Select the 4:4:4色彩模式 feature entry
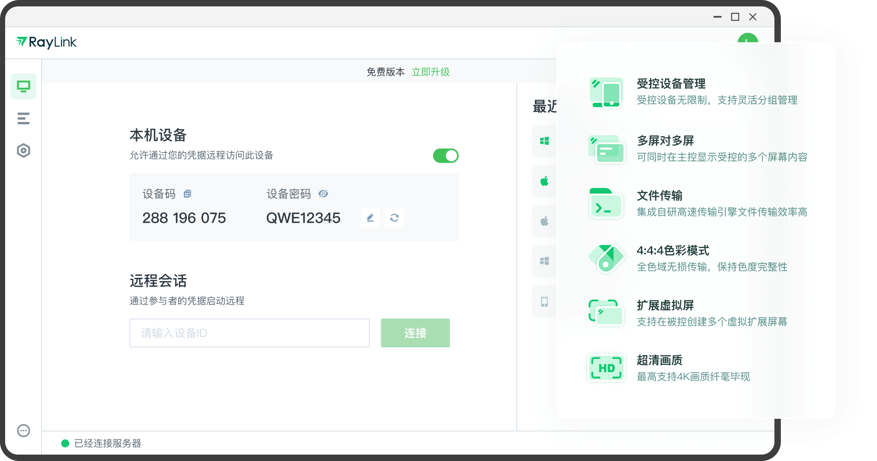 tap(673, 251)
